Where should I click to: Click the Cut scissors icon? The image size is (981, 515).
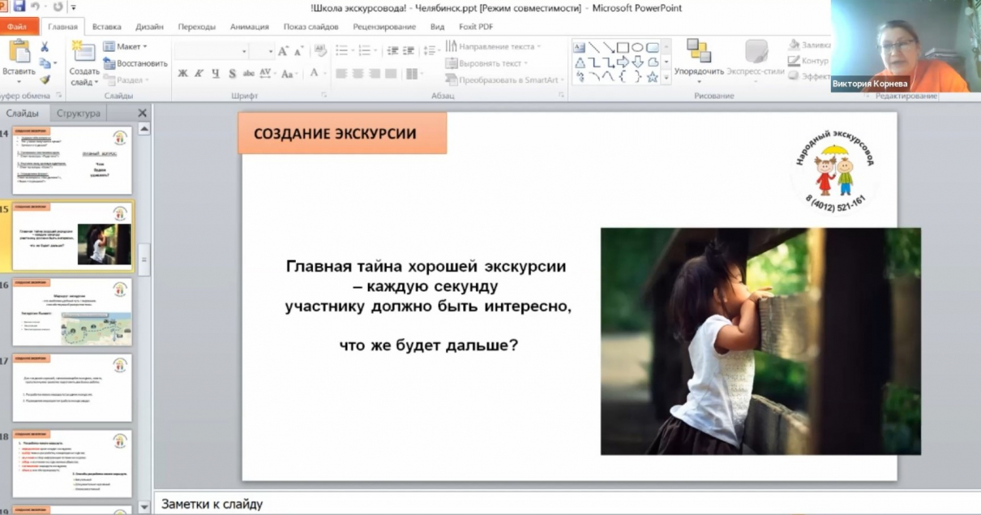click(x=45, y=47)
